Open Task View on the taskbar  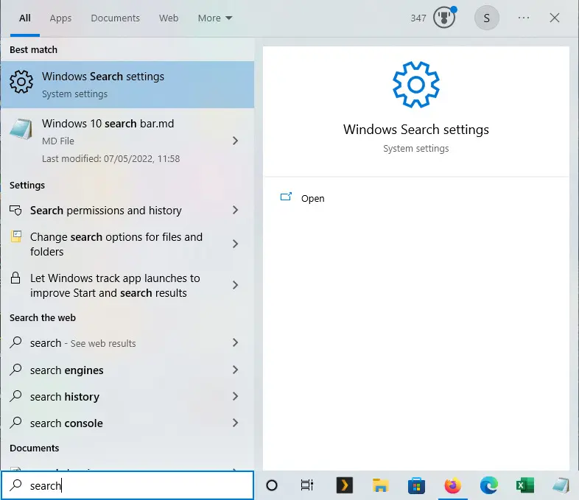coord(307,485)
